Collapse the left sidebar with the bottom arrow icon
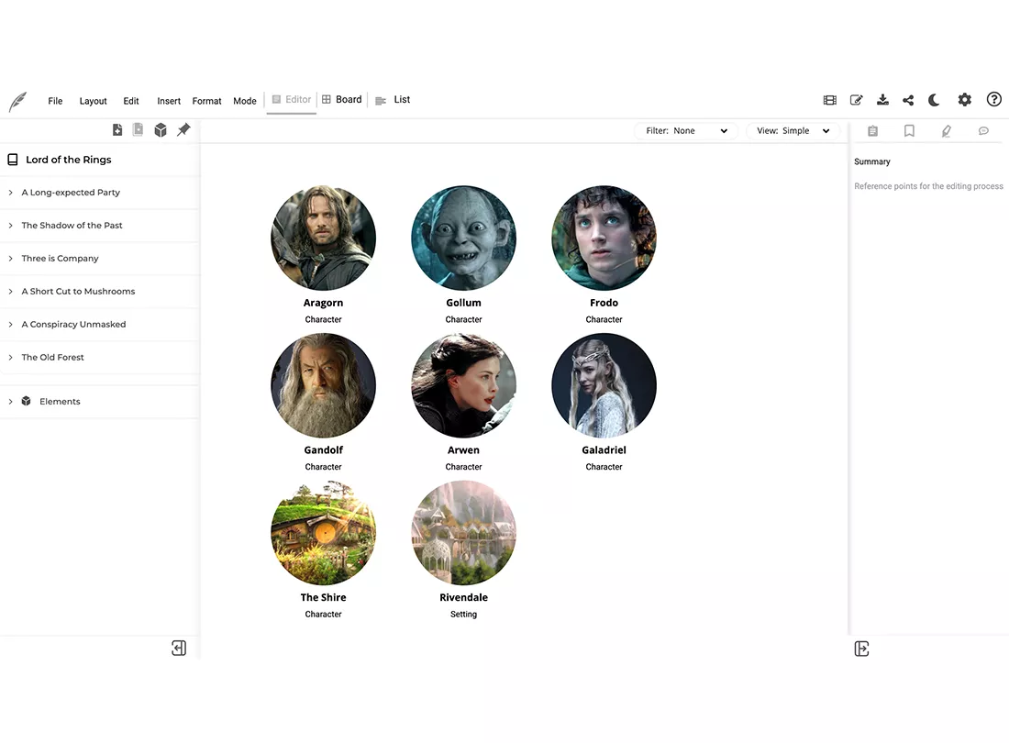This screenshot has width=1009, height=743. 179,648
